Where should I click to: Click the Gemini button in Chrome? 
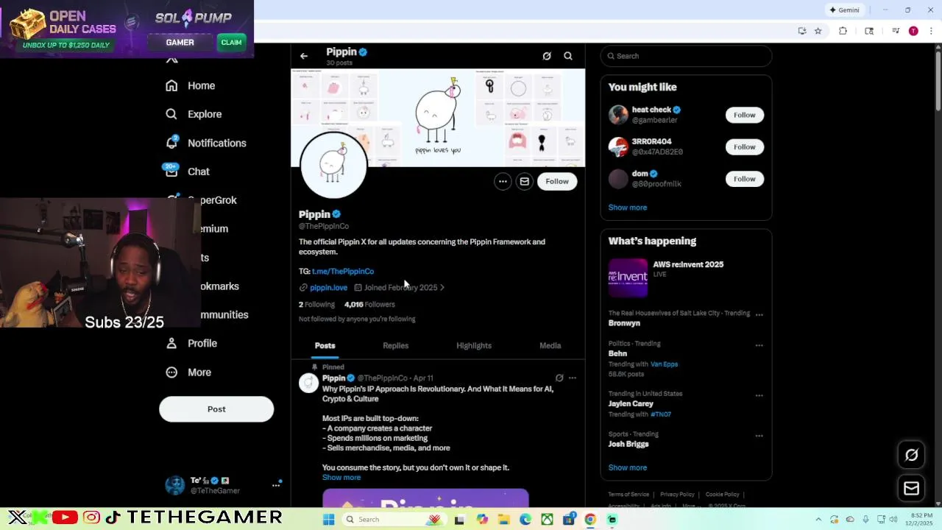pyautogui.click(x=844, y=10)
